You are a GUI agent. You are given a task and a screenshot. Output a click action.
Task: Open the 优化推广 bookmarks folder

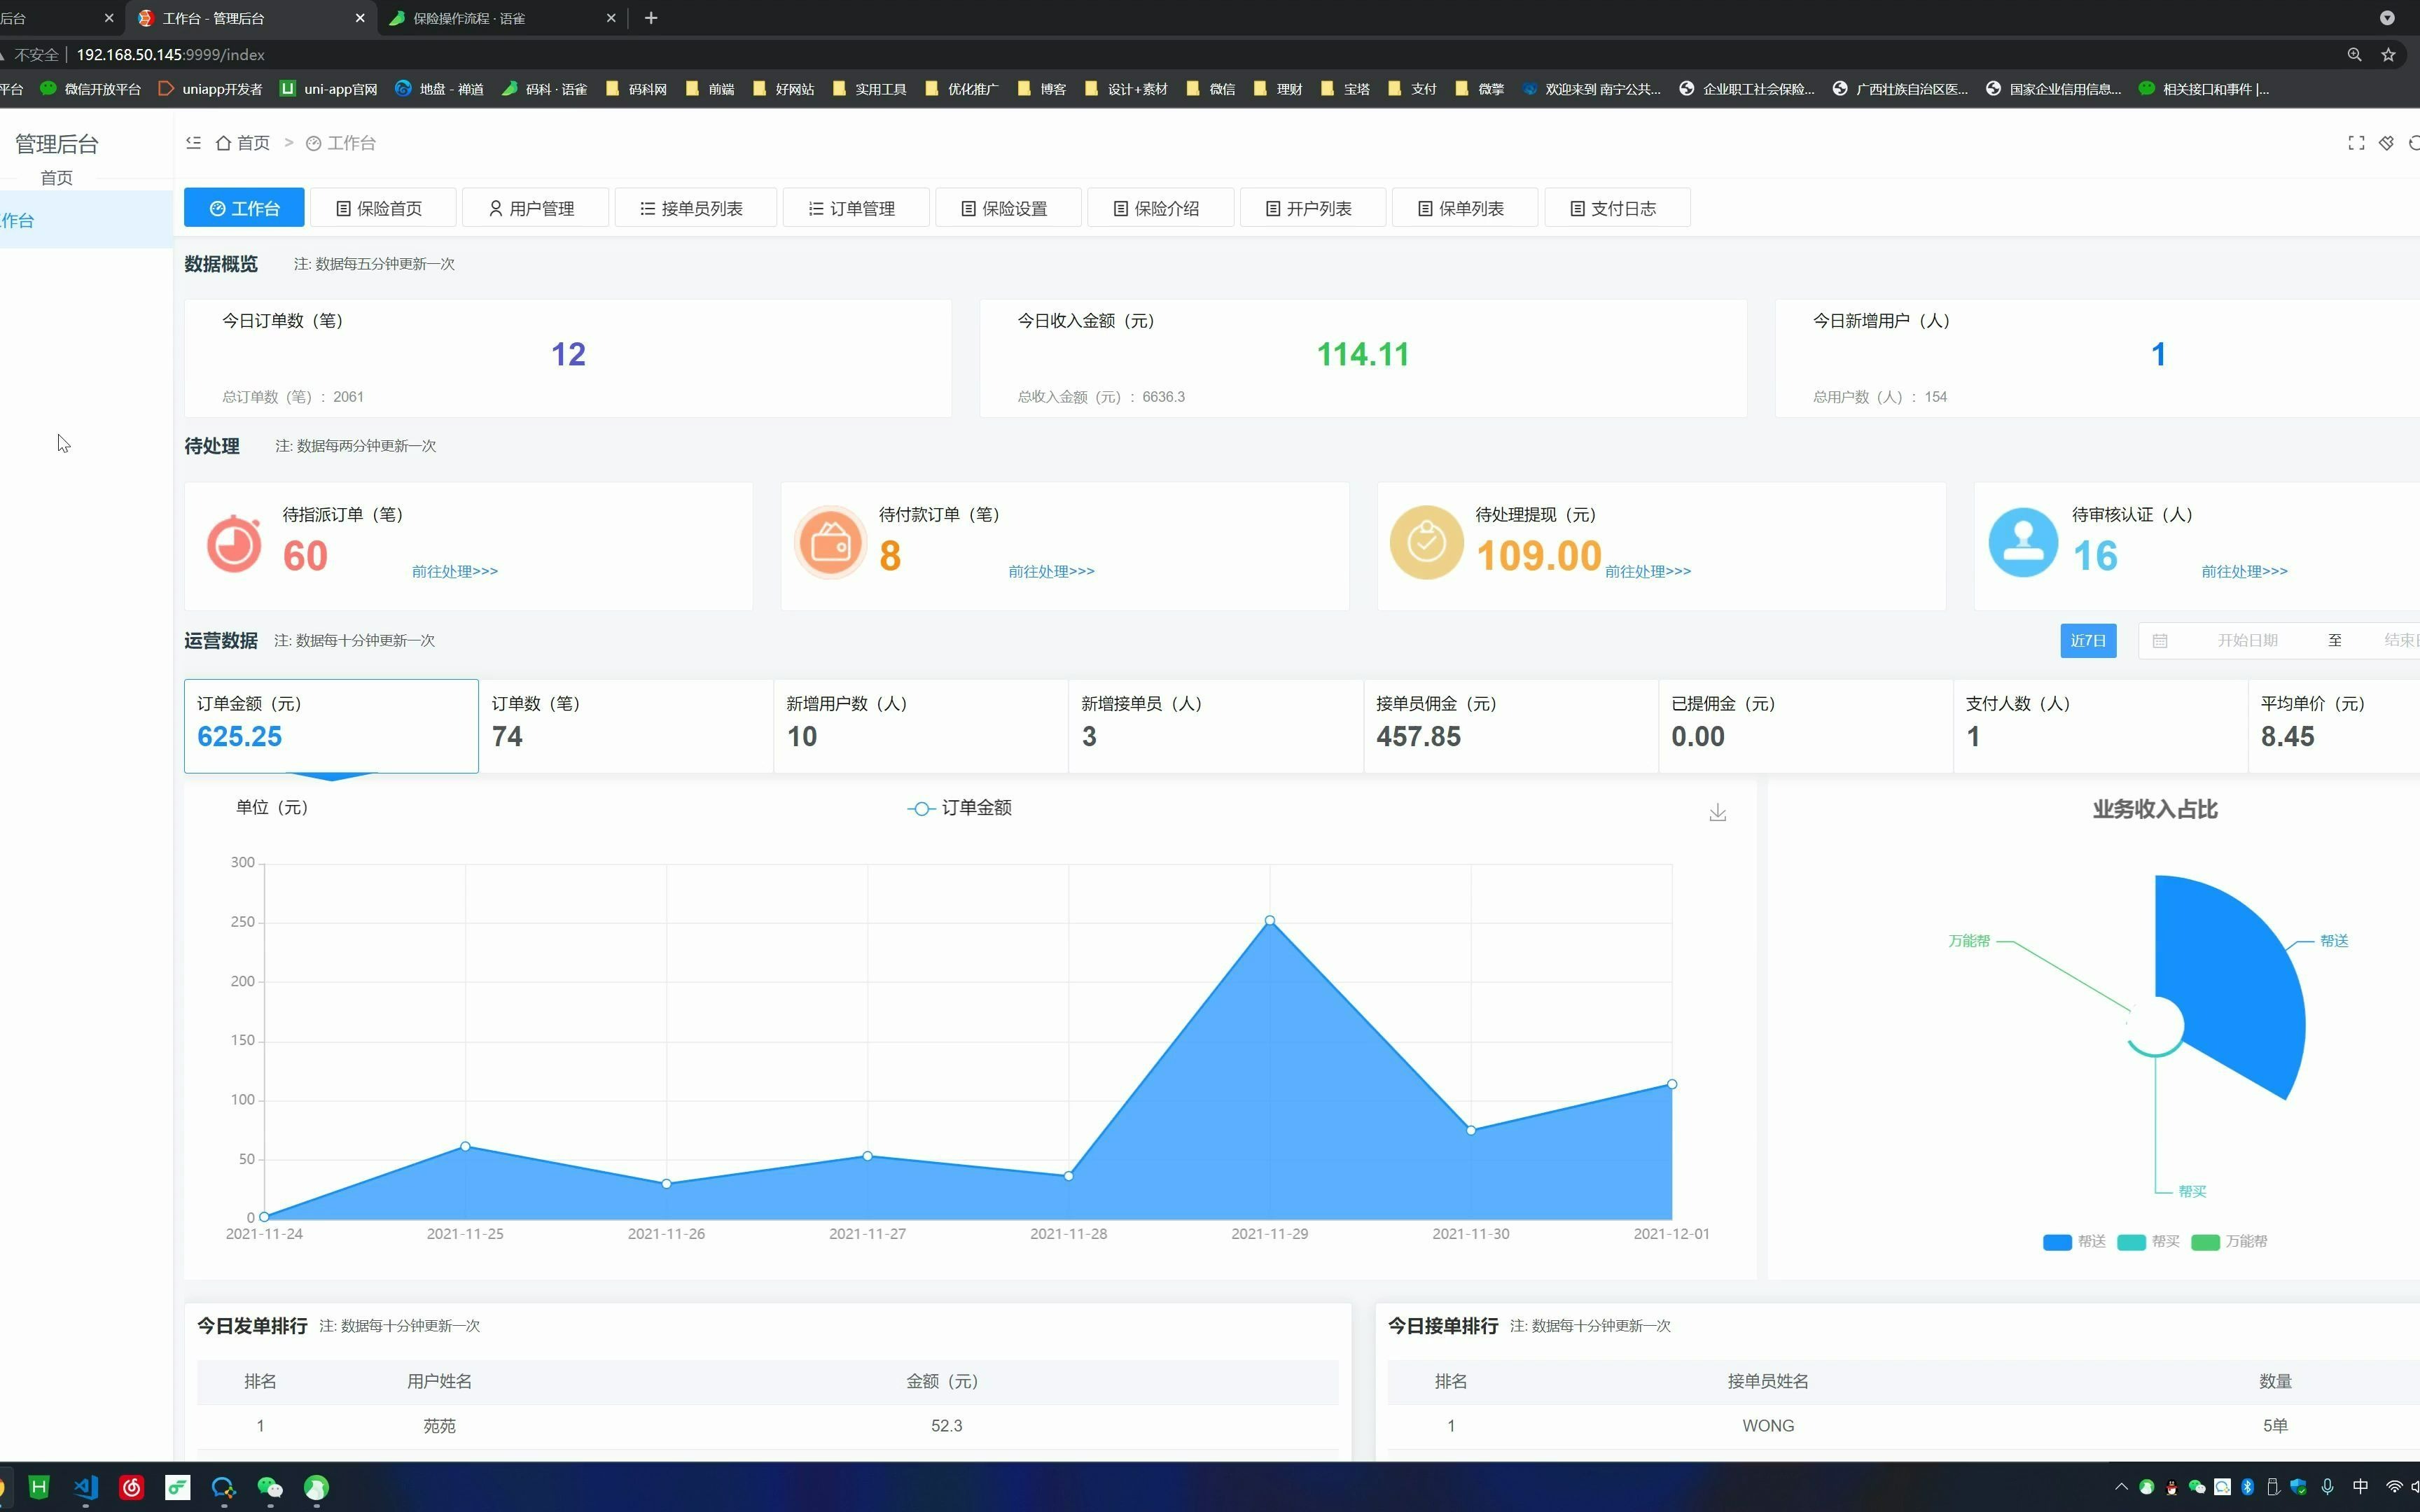962,89
